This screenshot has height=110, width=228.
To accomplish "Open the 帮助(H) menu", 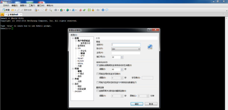I will [50, 5].
